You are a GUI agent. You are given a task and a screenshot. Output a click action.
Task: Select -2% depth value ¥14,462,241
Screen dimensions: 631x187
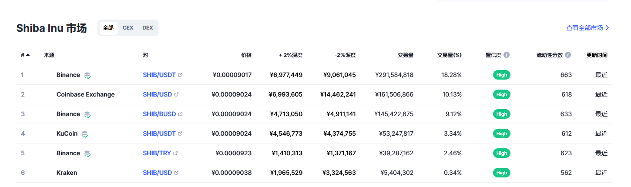tap(338, 94)
